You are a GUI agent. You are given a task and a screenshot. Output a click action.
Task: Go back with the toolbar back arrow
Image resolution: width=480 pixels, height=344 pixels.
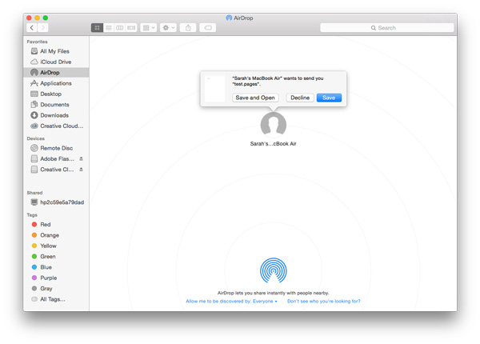point(32,28)
